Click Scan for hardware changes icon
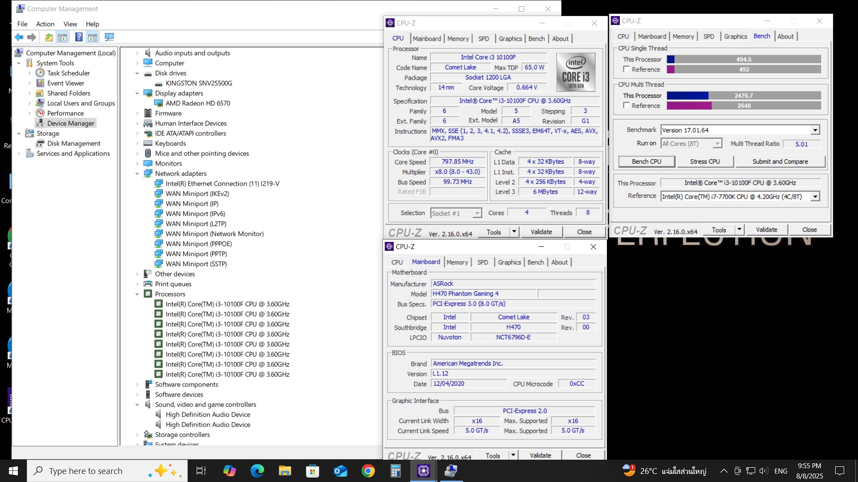 (x=109, y=37)
